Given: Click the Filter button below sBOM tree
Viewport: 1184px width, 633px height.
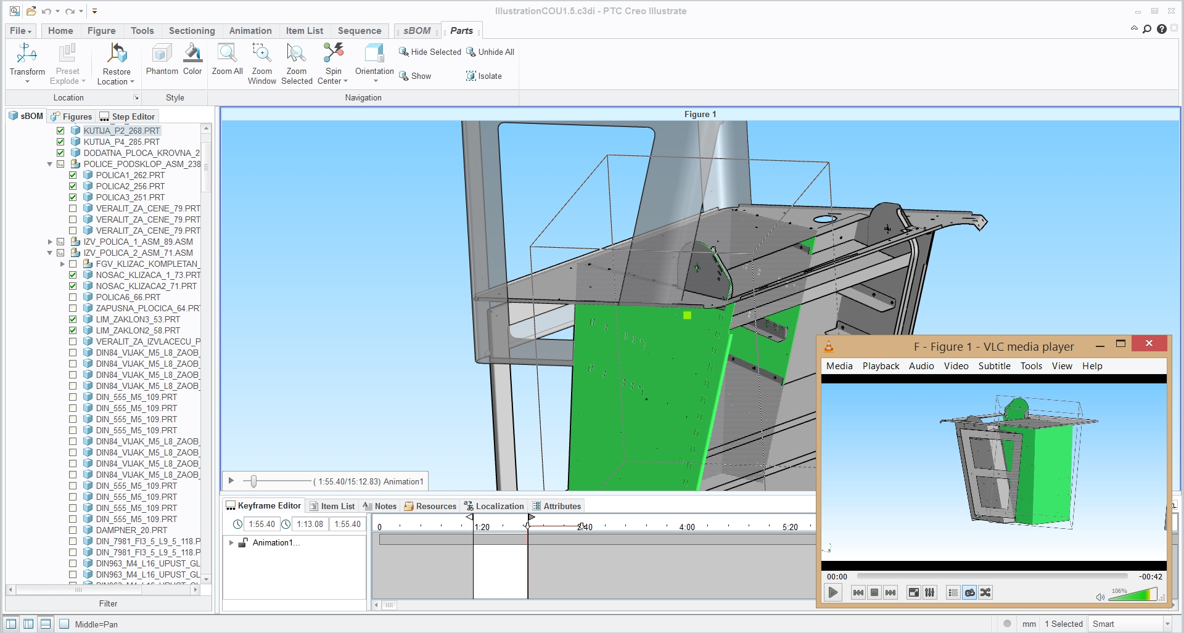Looking at the screenshot, I should click(x=109, y=603).
